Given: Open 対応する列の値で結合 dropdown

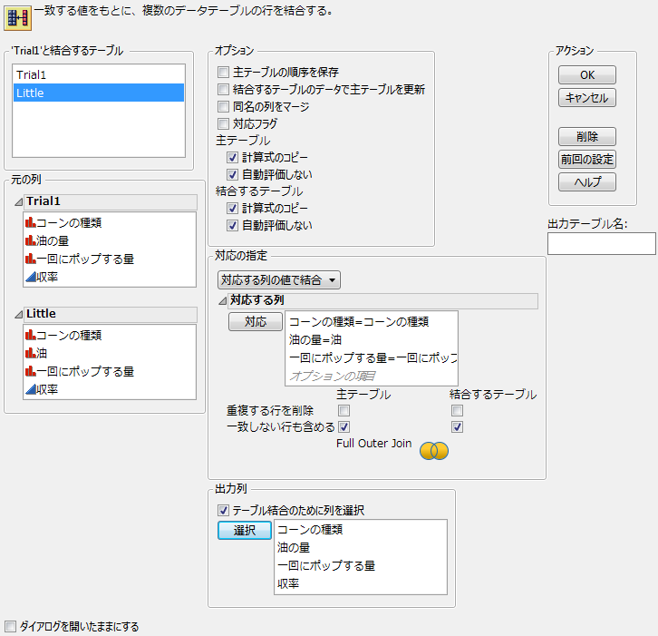Looking at the screenshot, I should pyautogui.click(x=279, y=280).
